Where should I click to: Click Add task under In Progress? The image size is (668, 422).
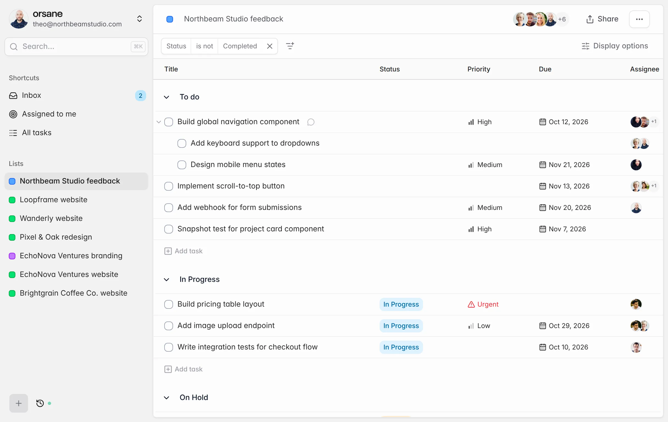click(x=183, y=369)
